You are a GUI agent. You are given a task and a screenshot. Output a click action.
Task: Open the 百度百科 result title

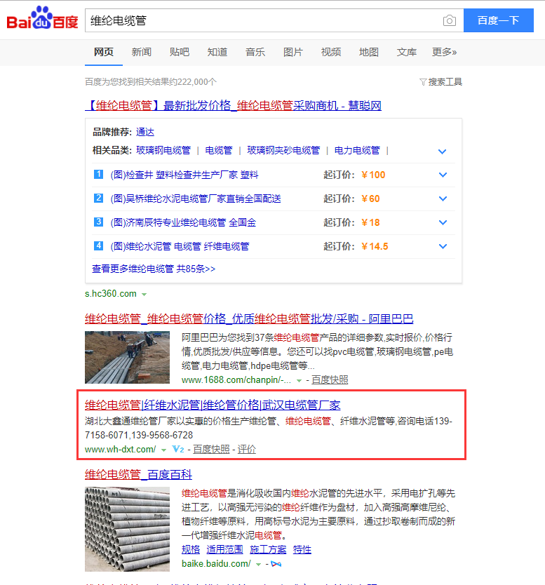coord(138,475)
